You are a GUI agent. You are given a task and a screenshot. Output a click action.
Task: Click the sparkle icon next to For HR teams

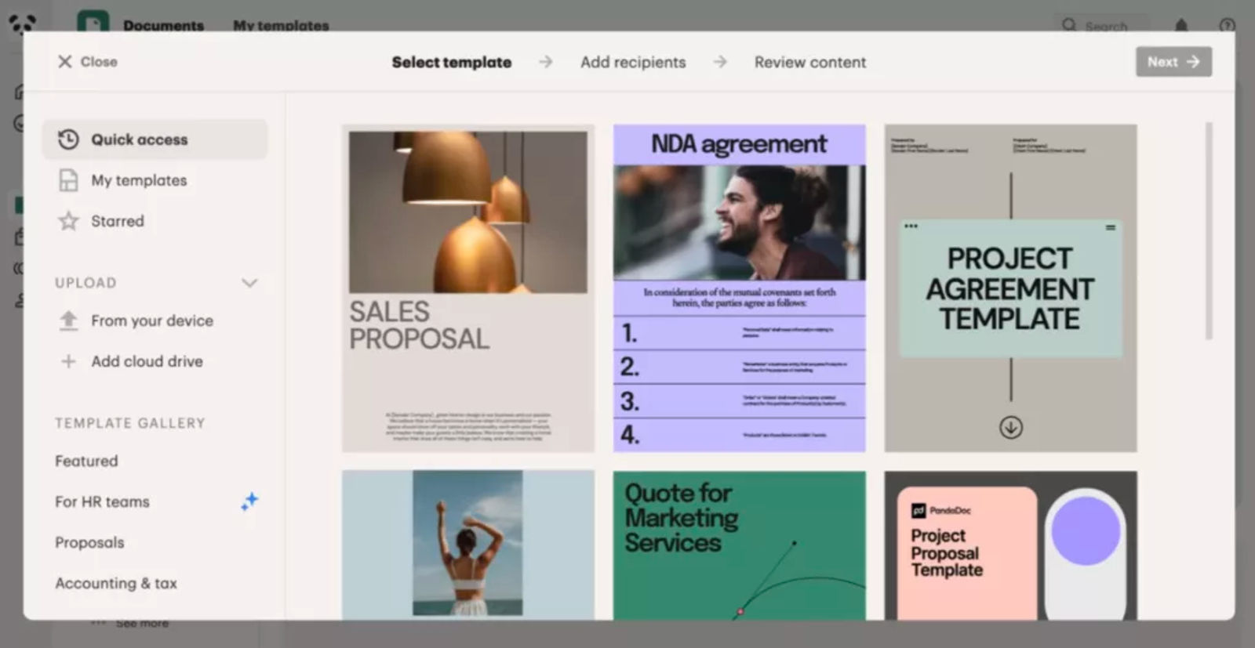click(249, 501)
